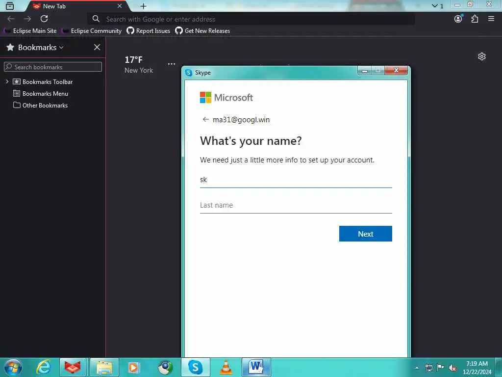
Task: Go back using arrow beside ma31@googl.win
Action: click(x=205, y=120)
